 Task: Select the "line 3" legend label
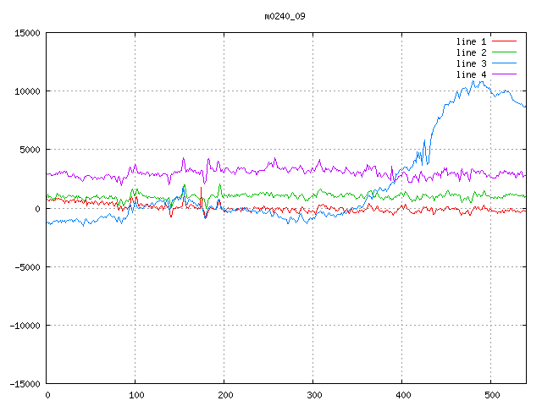click(472, 63)
